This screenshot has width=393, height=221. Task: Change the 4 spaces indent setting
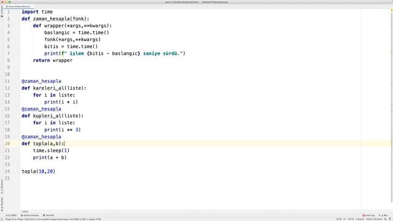360,219
